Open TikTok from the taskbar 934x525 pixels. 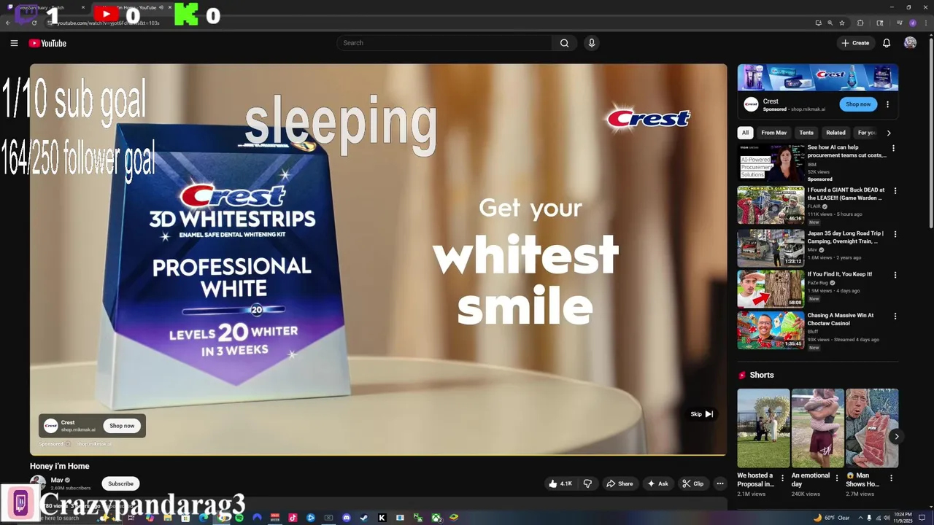click(x=293, y=518)
